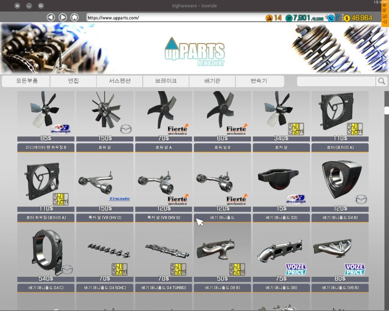389x311 pixels.
Task: Click the 75$ price bar
Action: coord(281,279)
